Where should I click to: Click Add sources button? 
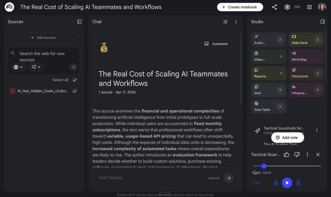pos(44,38)
